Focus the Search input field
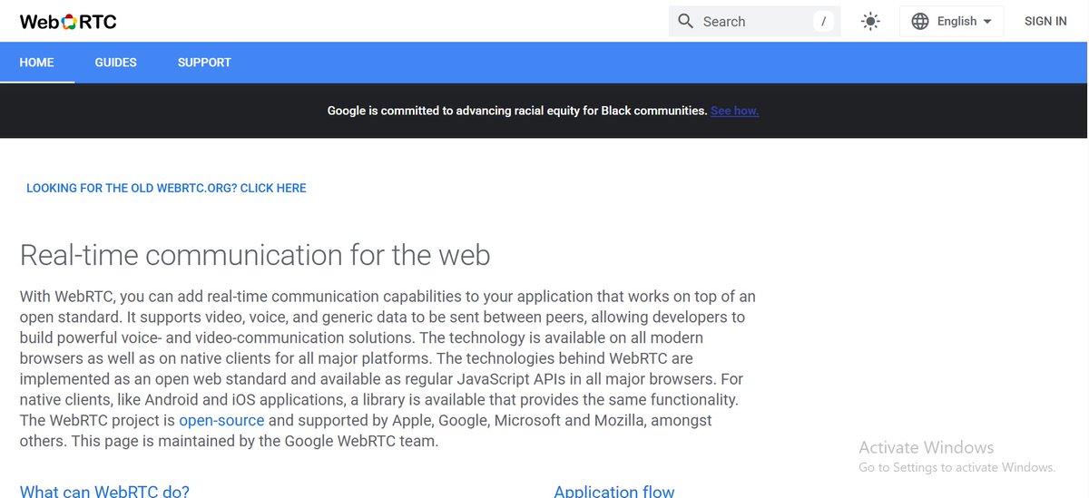 (755, 21)
